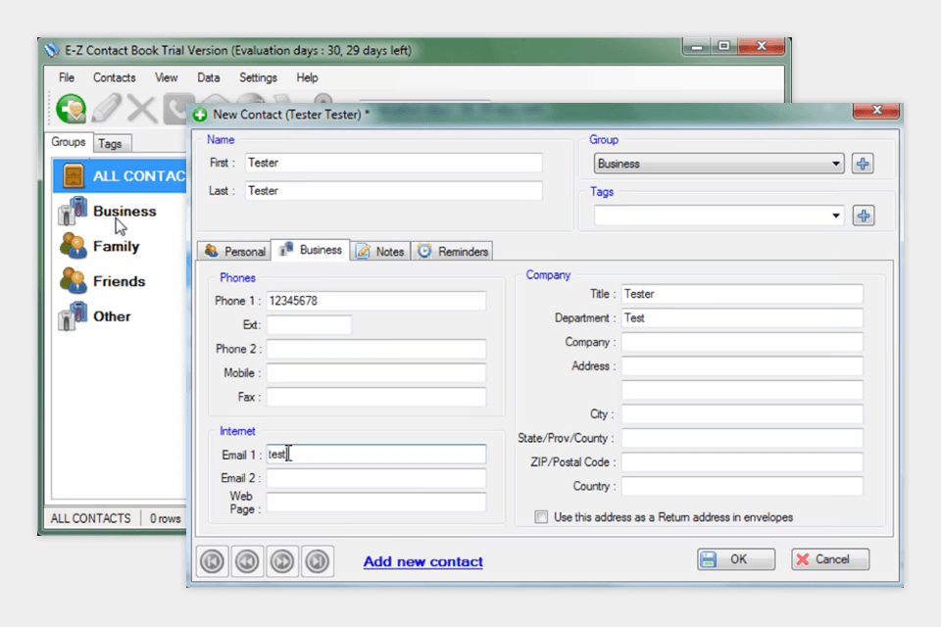
Task: Click the edit contact pencil toolbar icon
Action: click(x=107, y=109)
